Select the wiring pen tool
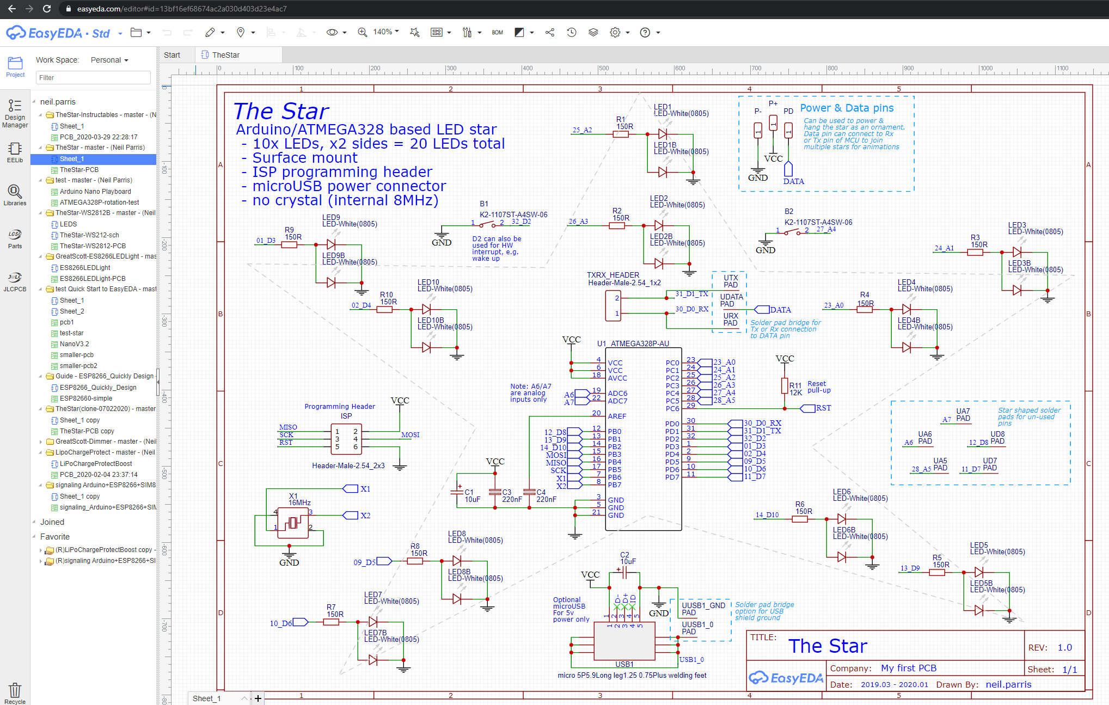This screenshot has height=705, width=1109. coord(211,33)
